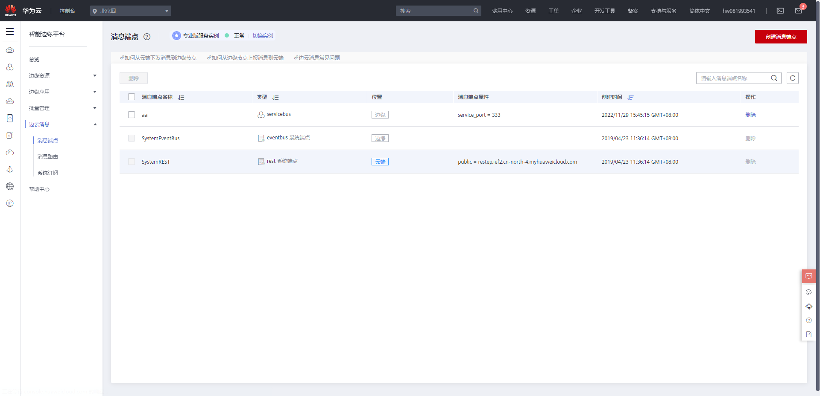
Task: Tick the checkbox for endpoint aa
Action: click(132, 115)
